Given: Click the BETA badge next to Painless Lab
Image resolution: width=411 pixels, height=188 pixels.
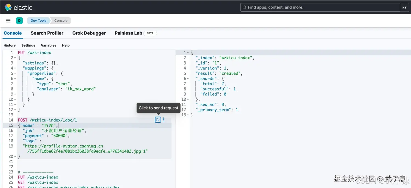Looking at the screenshot, I should click(150, 33).
